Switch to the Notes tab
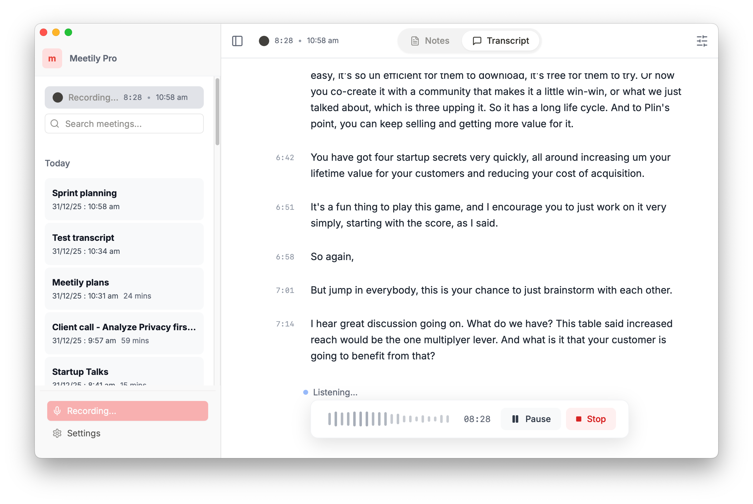This screenshot has height=504, width=753. pos(430,40)
